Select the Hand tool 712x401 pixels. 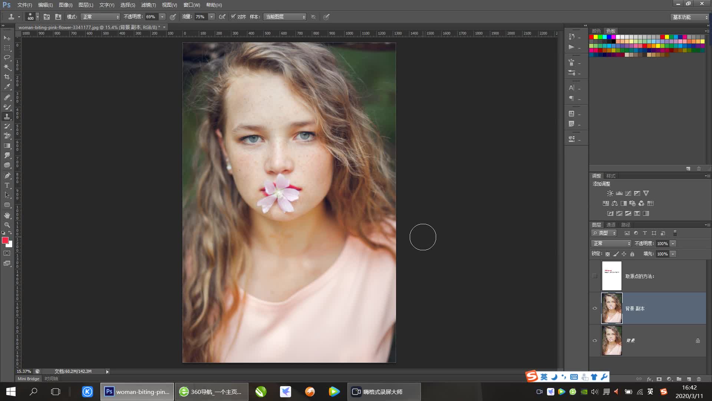click(x=7, y=215)
